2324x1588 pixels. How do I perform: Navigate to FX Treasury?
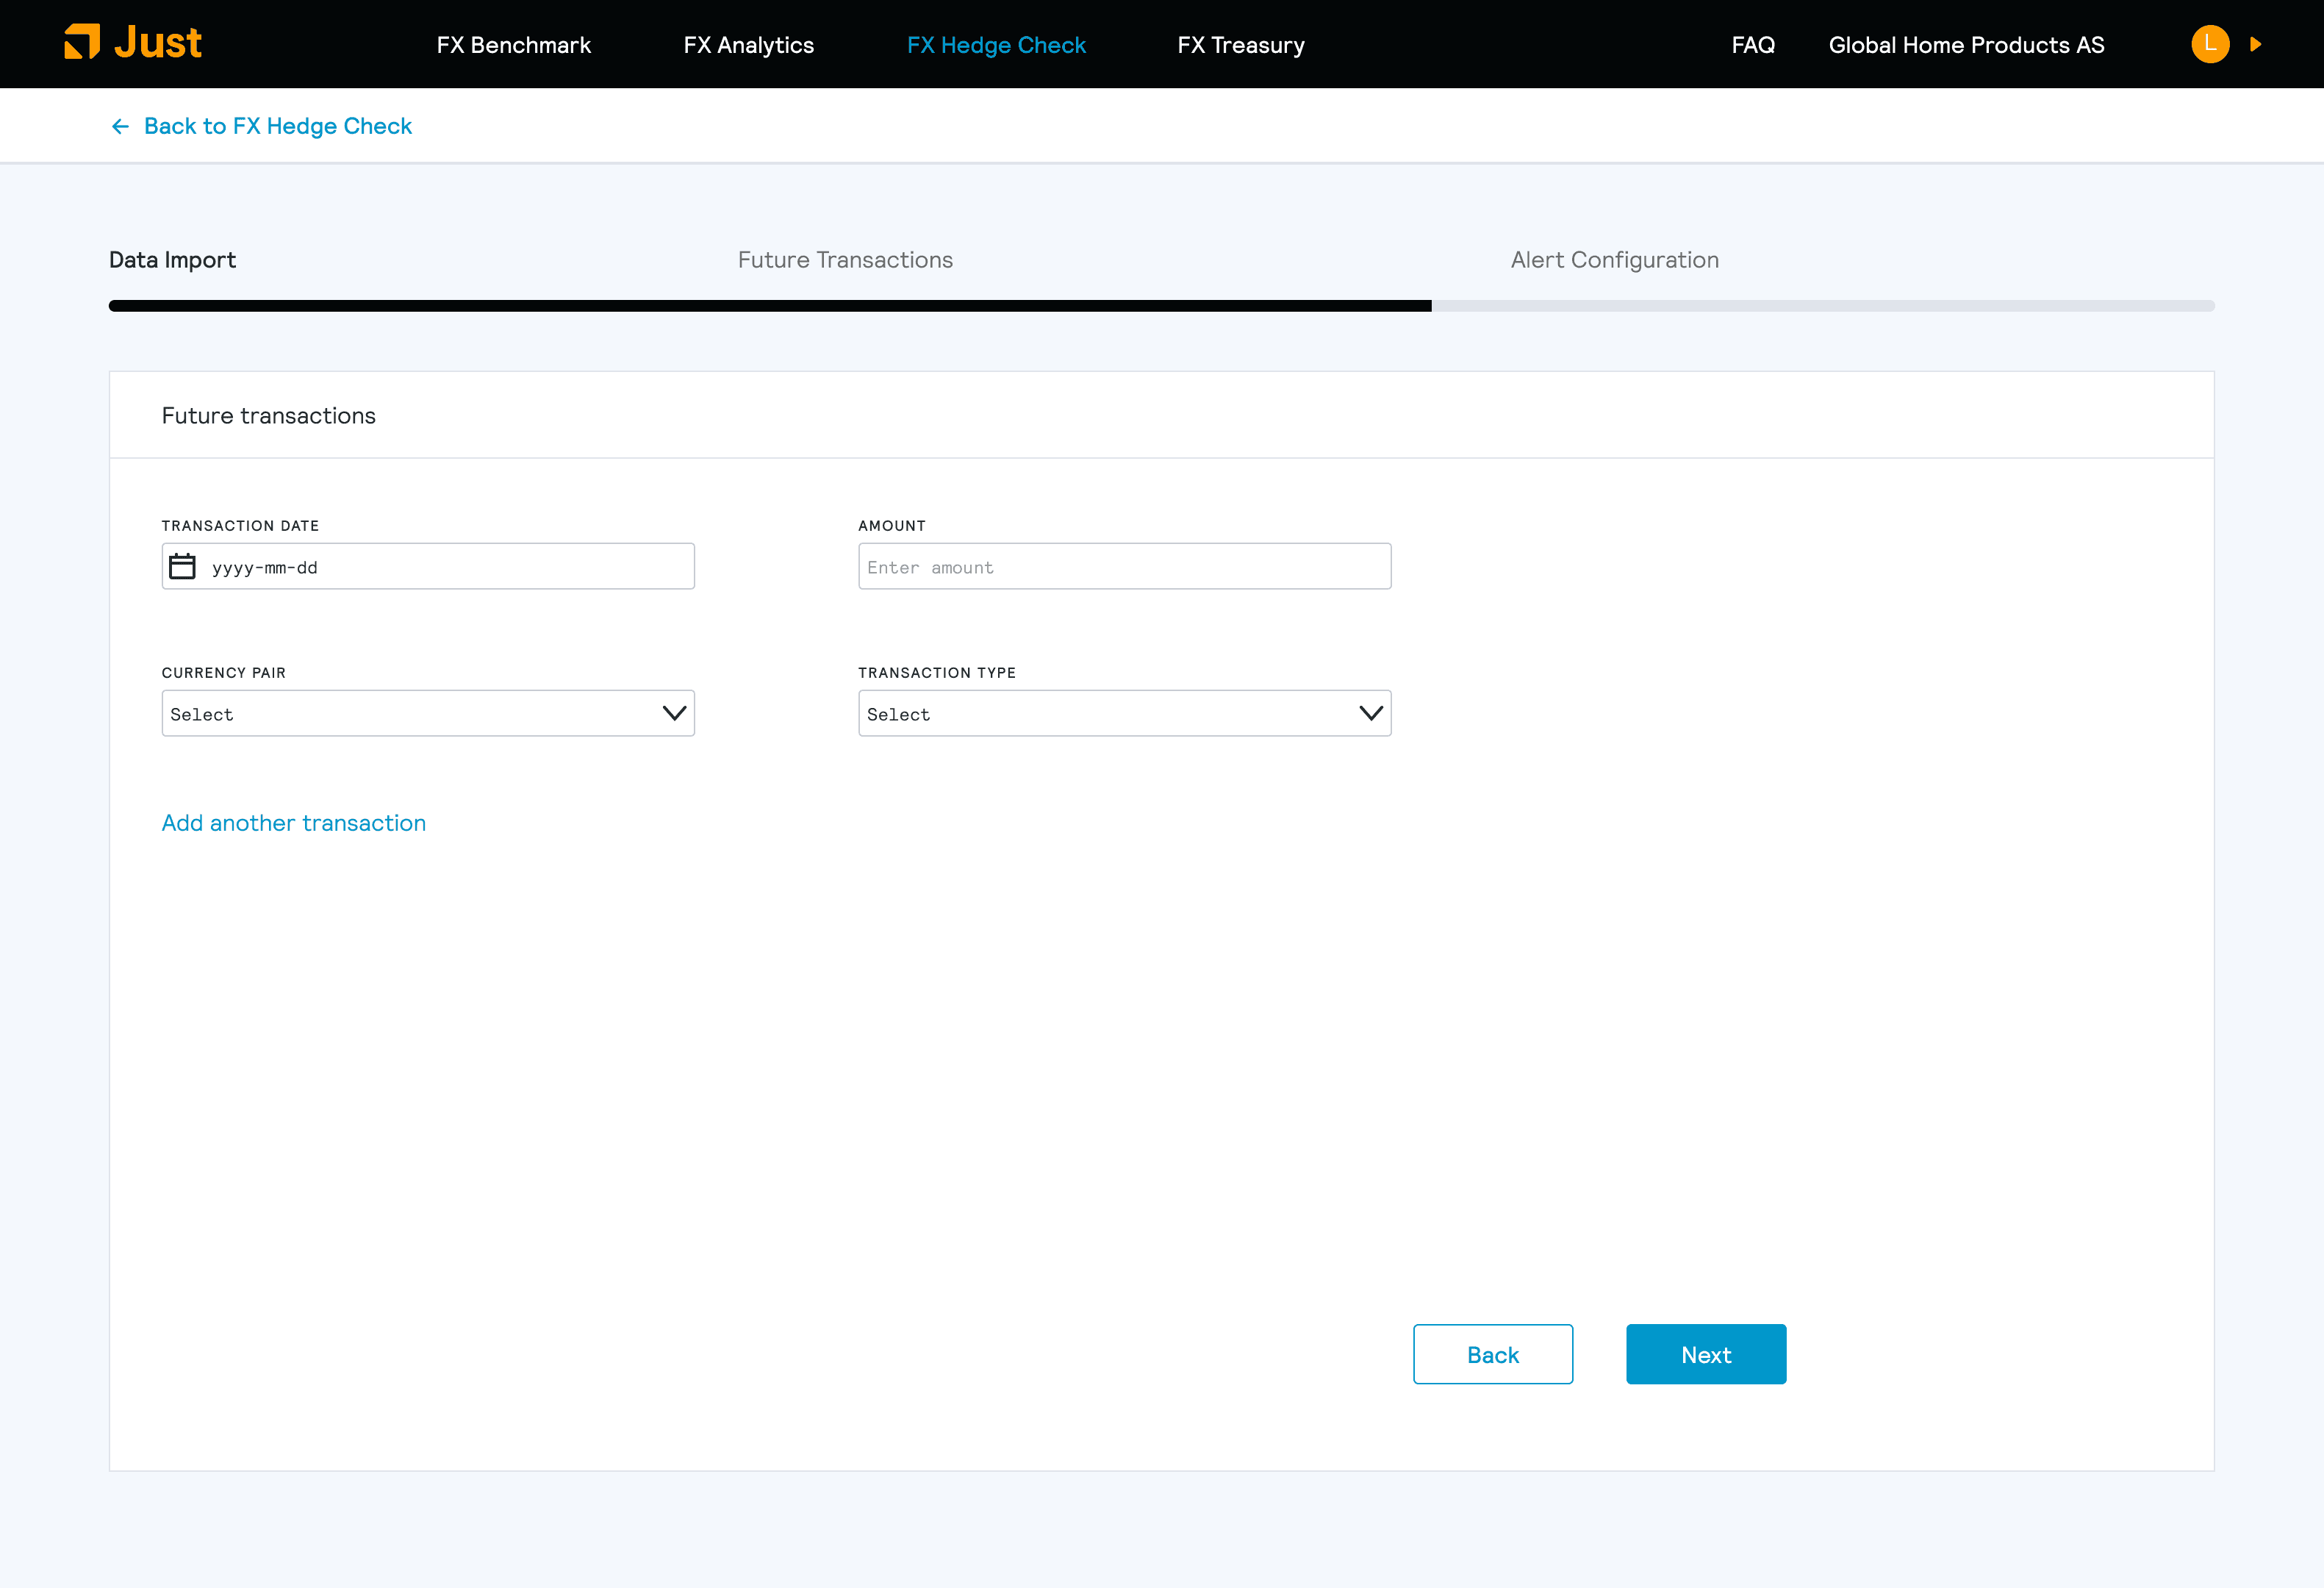(1241, 45)
